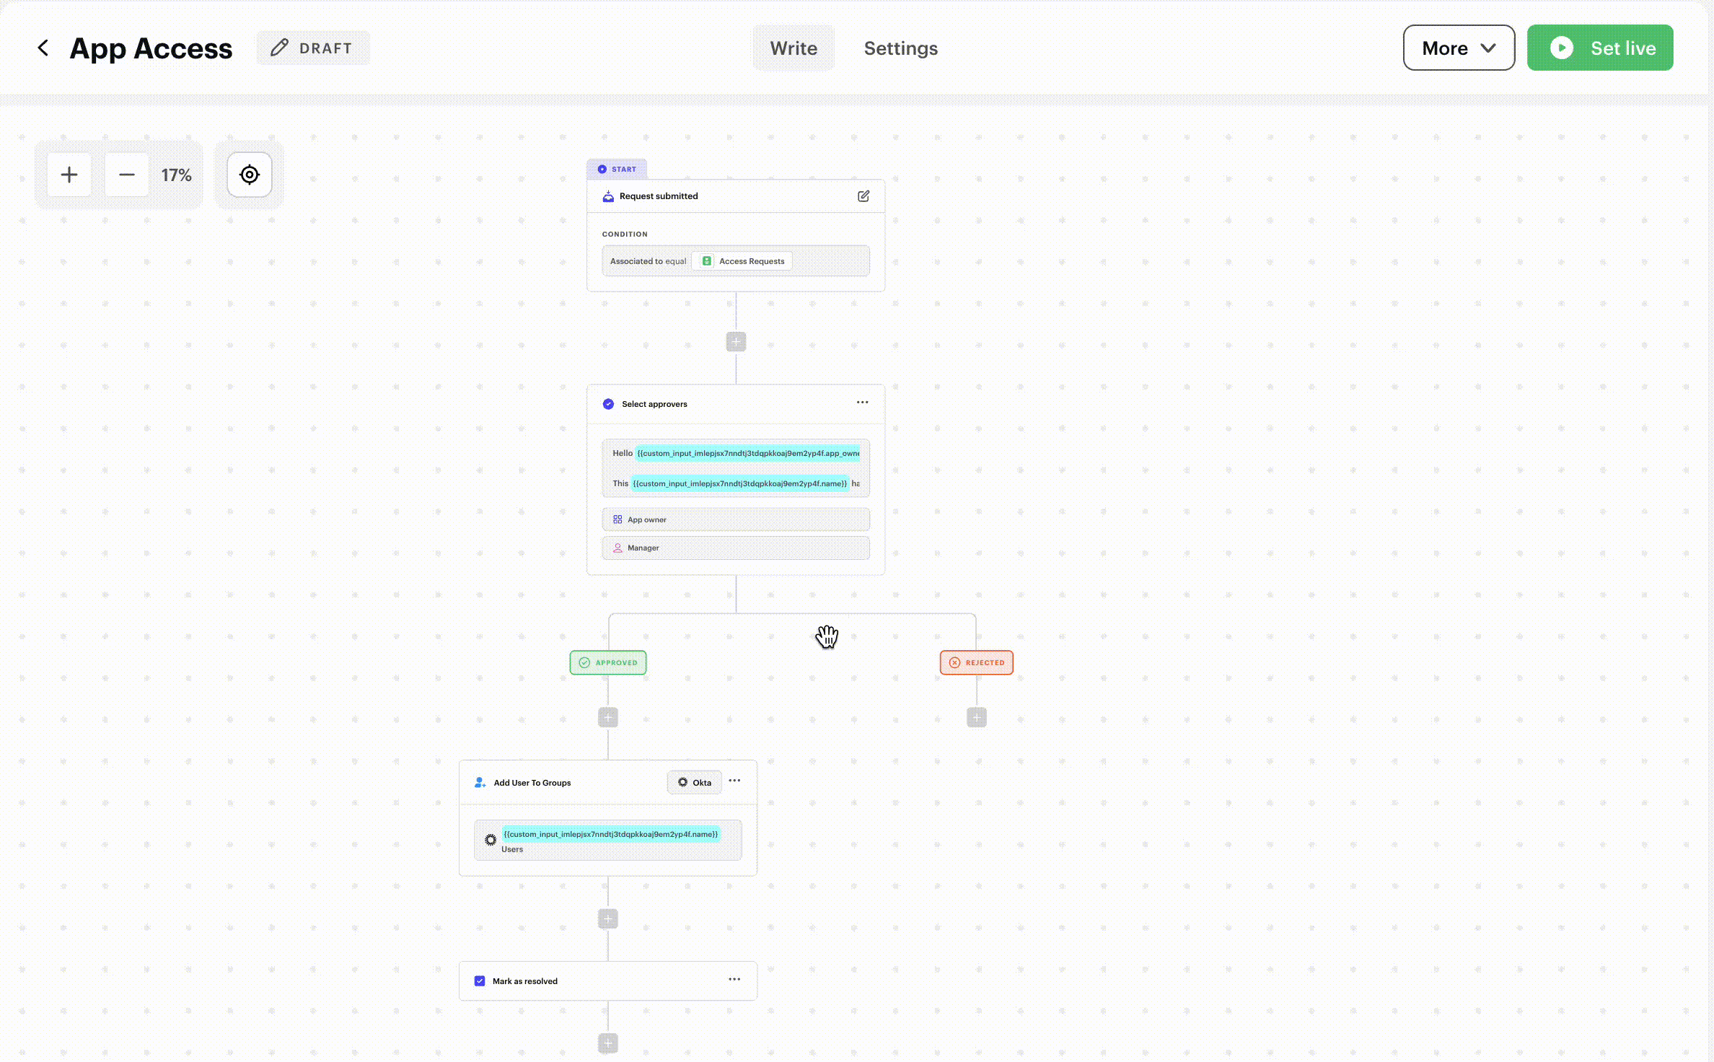Click the back arrow next to App Access

[43, 48]
